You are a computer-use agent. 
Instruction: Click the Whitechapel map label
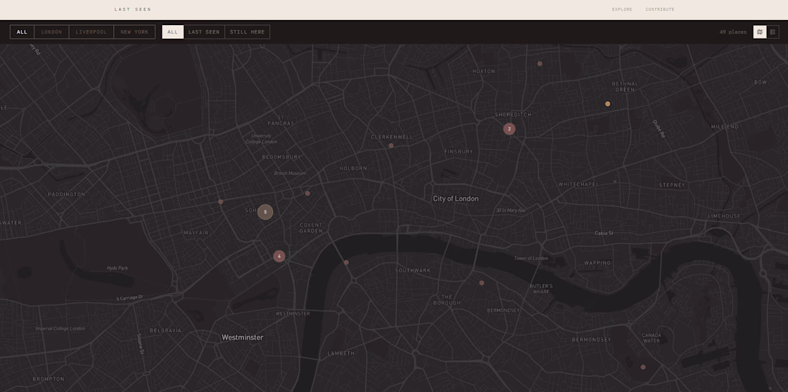(x=578, y=184)
